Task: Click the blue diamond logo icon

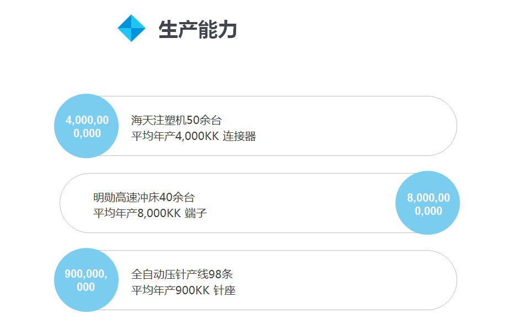Action: coord(131,28)
